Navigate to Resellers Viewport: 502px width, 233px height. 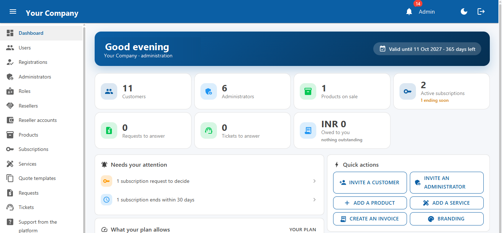pos(41,106)
